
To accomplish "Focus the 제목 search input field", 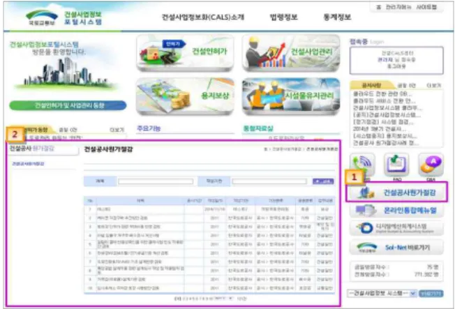I will [156, 181].
